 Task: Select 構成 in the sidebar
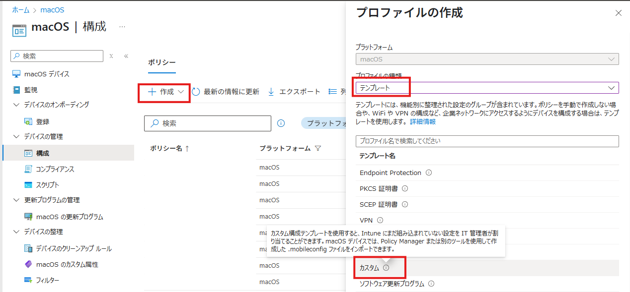[x=68, y=153]
